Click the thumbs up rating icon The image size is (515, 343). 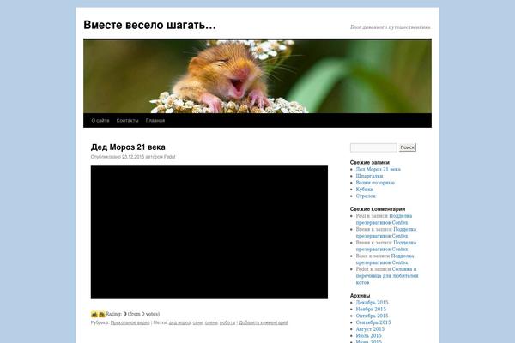pyautogui.click(x=94, y=314)
